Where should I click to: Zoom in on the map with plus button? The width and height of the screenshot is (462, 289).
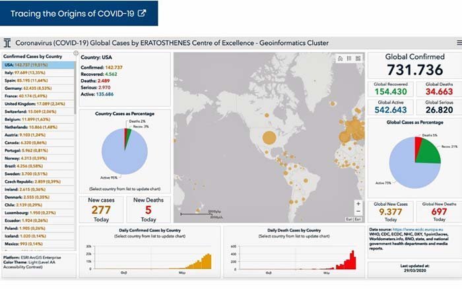pyautogui.click(x=358, y=204)
